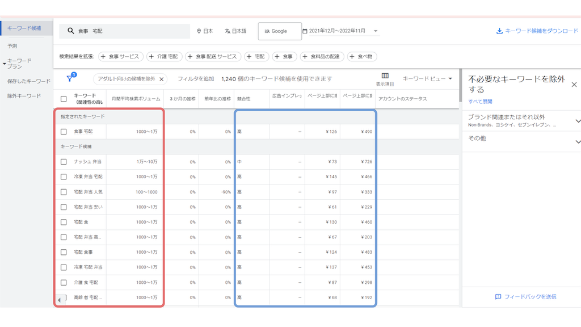The height and width of the screenshot is (327, 581).
Task: Check the 介護 食 宅配 row checkbox
Action: click(64, 283)
